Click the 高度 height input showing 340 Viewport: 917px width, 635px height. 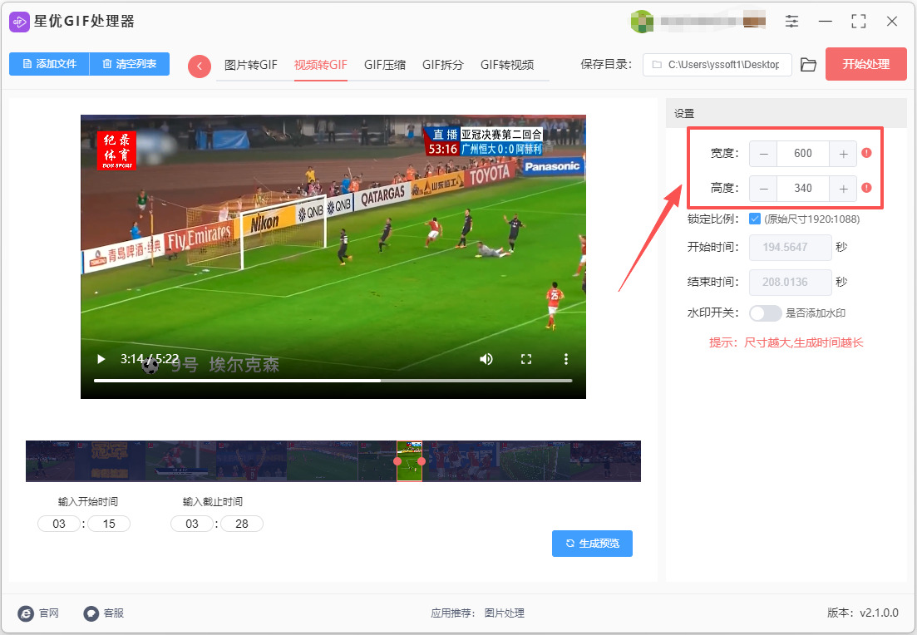pos(803,189)
